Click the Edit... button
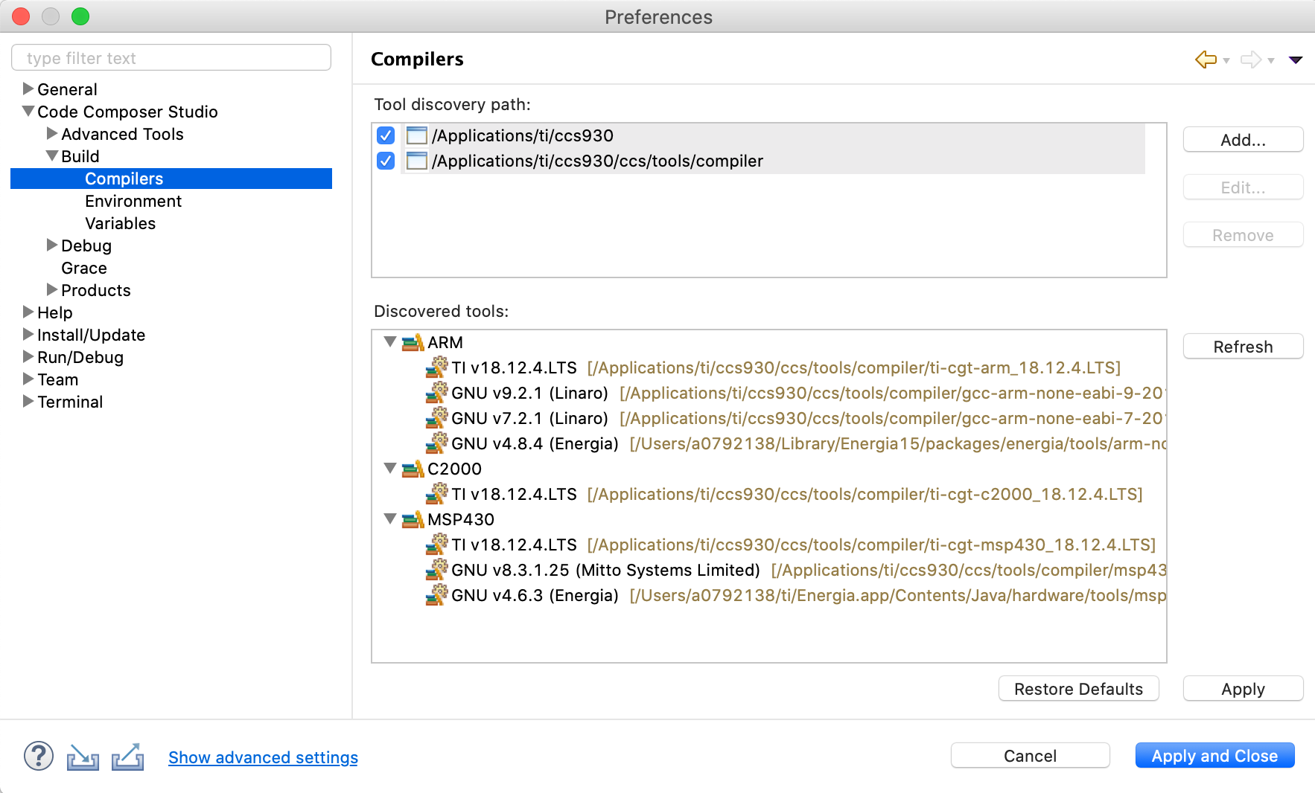 click(x=1243, y=187)
